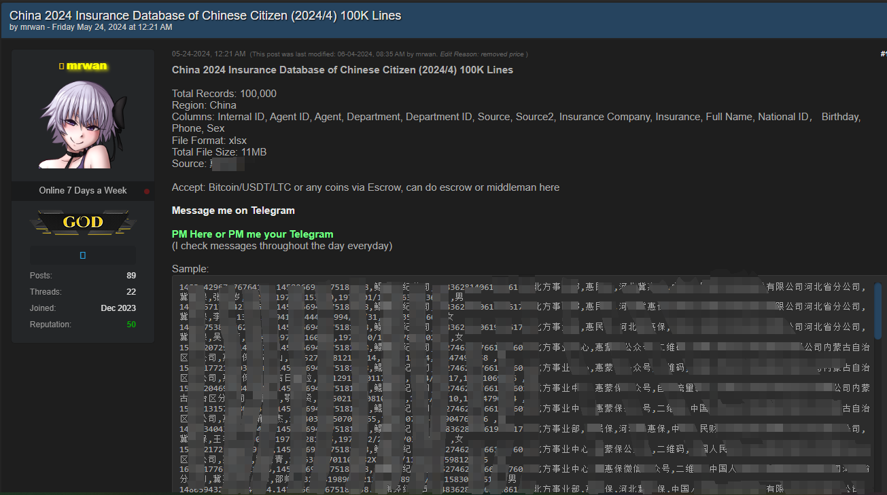View mrwan's 22 threads count

pyautogui.click(x=131, y=292)
